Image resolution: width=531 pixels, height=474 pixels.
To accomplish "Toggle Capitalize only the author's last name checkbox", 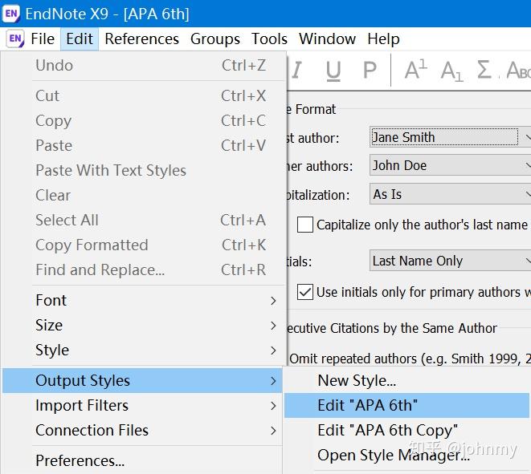I will 304,225.
